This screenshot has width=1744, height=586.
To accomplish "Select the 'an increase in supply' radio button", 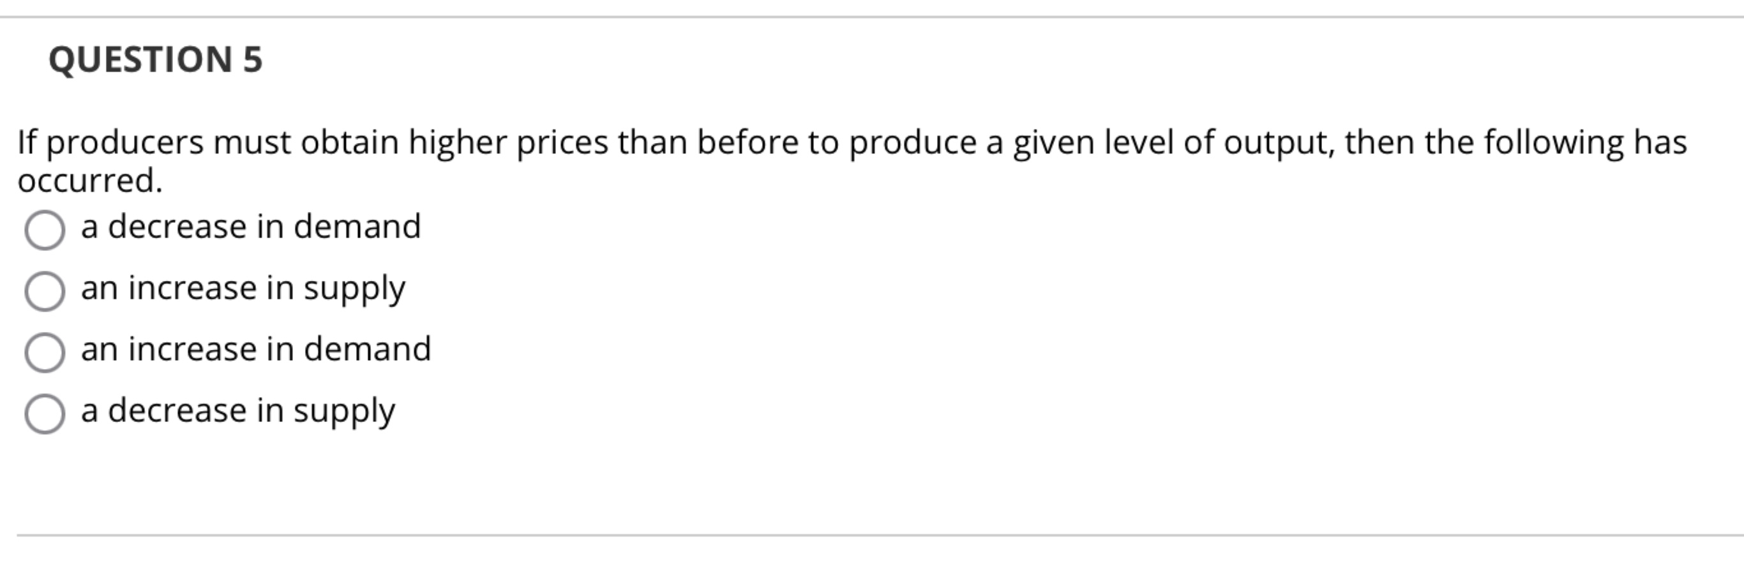I will [x=45, y=290].
